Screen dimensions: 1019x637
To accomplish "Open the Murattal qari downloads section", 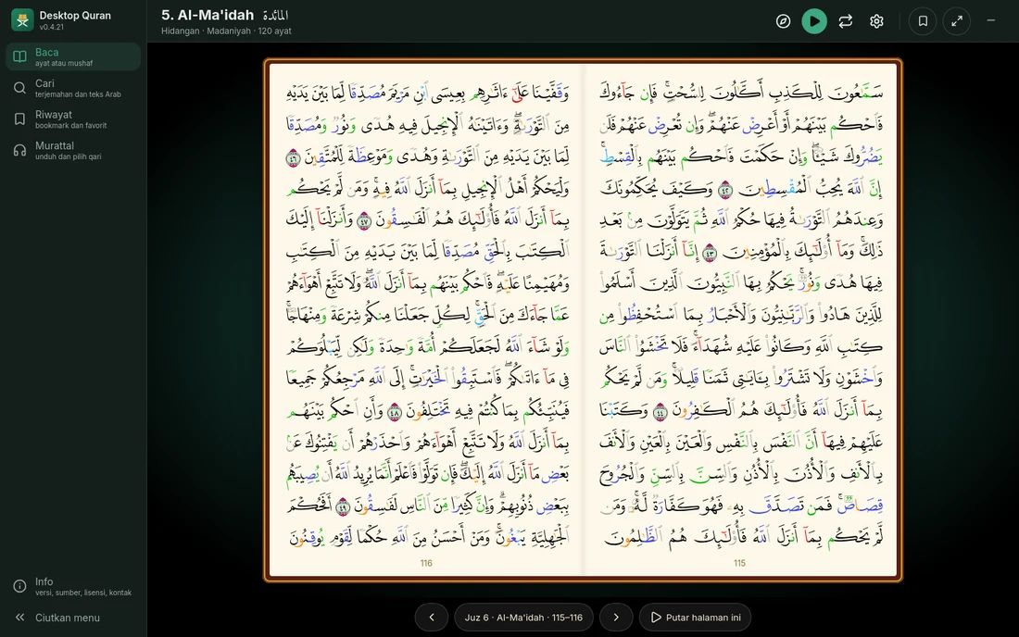I will click(x=73, y=150).
